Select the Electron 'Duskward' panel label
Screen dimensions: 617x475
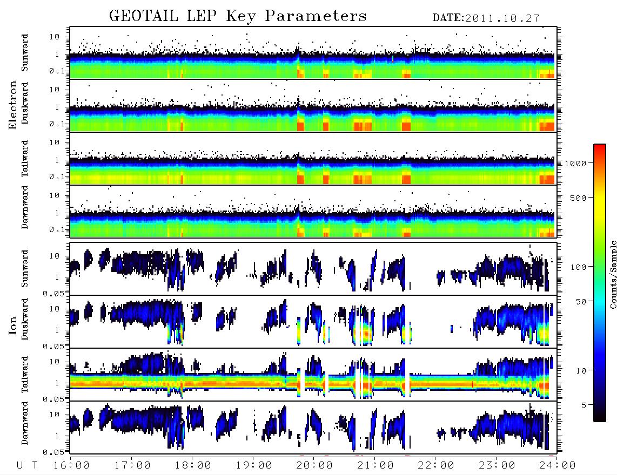[25, 103]
